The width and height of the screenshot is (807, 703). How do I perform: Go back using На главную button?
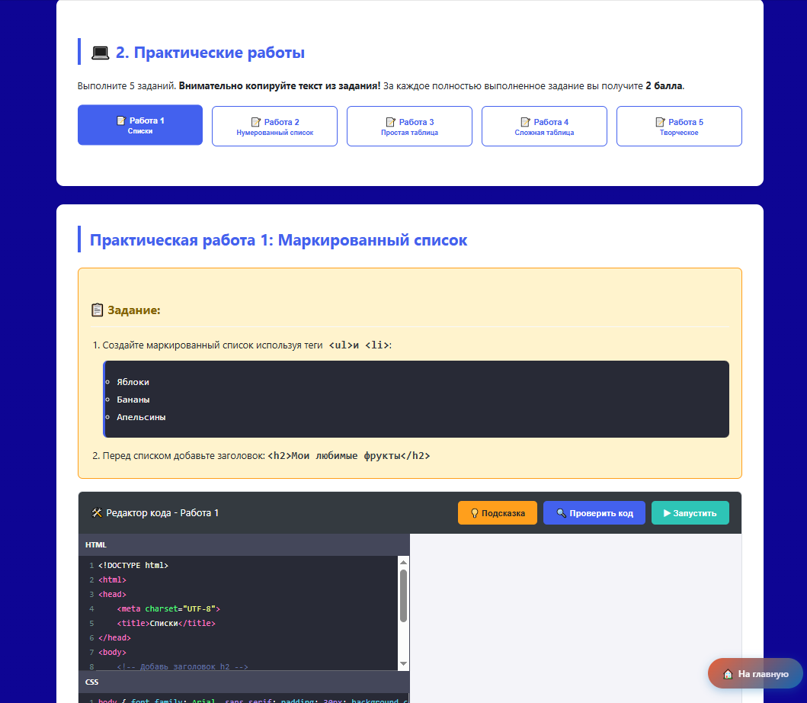click(x=755, y=673)
